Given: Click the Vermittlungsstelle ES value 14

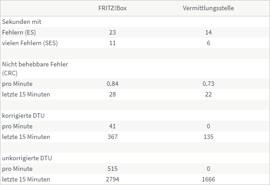Looking at the screenshot, I should tap(208, 32).
